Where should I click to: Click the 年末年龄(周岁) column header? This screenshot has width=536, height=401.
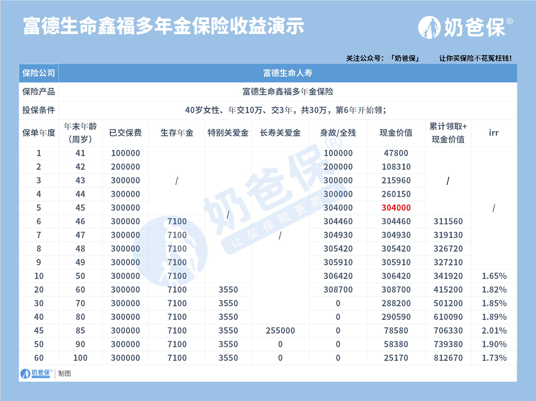pos(80,133)
